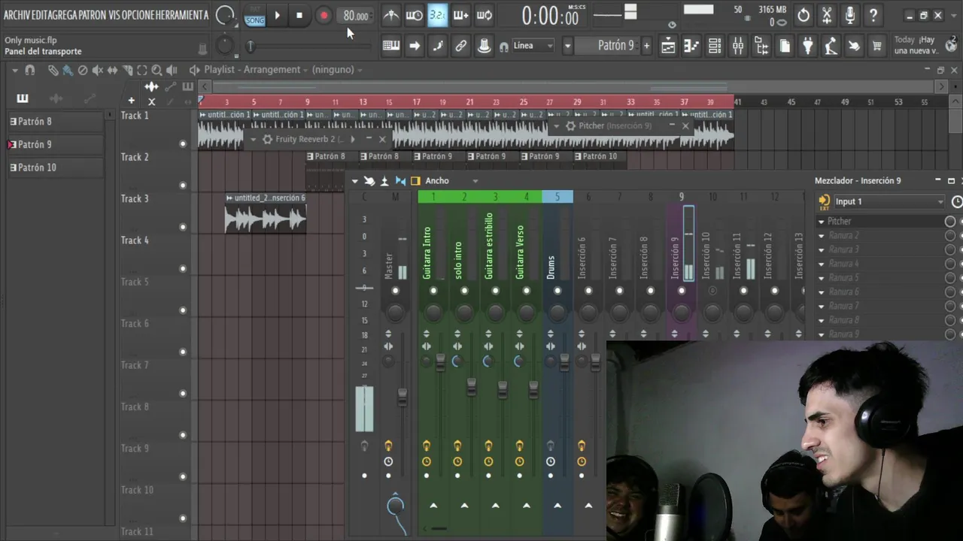Image resolution: width=963 pixels, height=541 pixels.
Task: Open the HERRAMIENTA menu
Action: click(182, 15)
